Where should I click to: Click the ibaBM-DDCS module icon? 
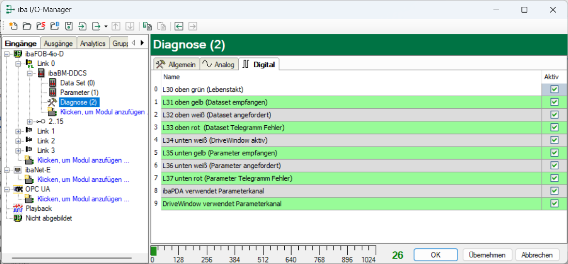point(41,73)
